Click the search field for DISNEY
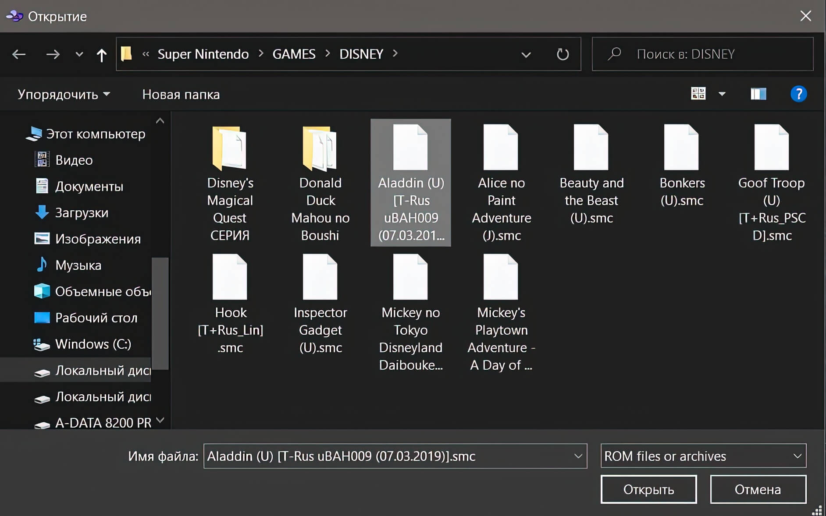This screenshot has width=826, height=516. (702, 54)
